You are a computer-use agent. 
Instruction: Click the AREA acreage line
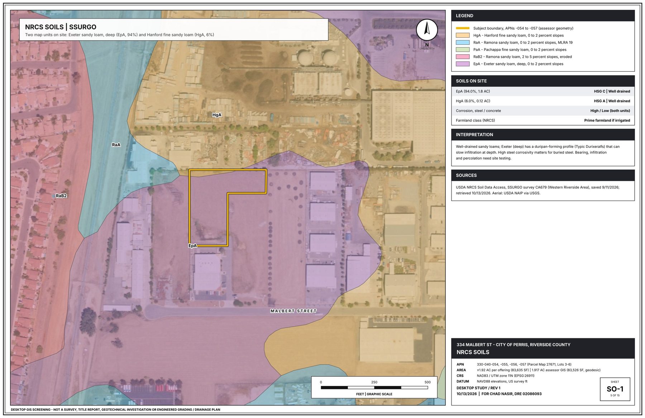tap(528, 370)
